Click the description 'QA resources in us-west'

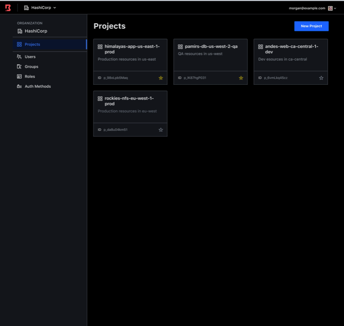pos(200,54)
